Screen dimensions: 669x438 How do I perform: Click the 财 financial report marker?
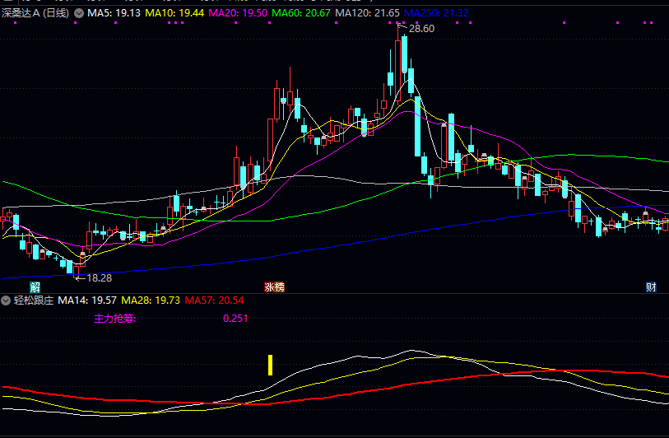[651, 287]
